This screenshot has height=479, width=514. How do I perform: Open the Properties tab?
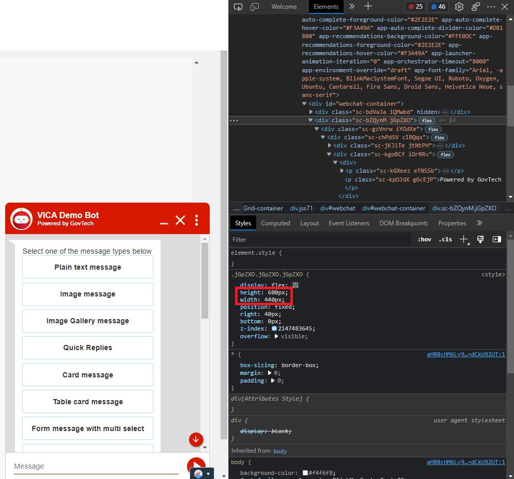click(452, 223)
